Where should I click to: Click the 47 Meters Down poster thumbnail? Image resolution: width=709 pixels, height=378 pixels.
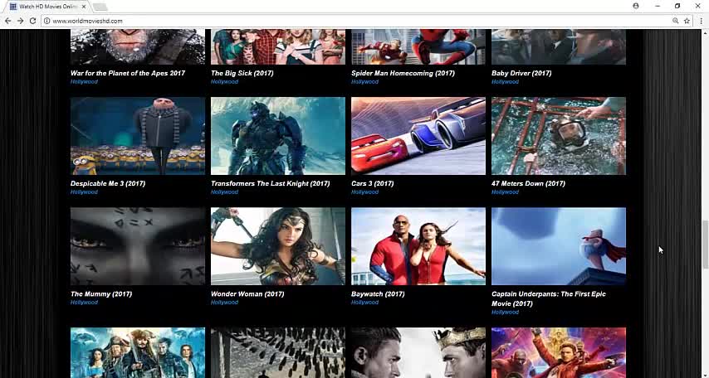[x=559, y=136]
